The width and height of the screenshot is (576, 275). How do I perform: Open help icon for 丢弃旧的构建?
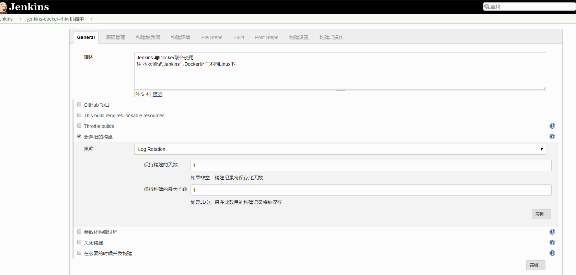tap(552, 136)
